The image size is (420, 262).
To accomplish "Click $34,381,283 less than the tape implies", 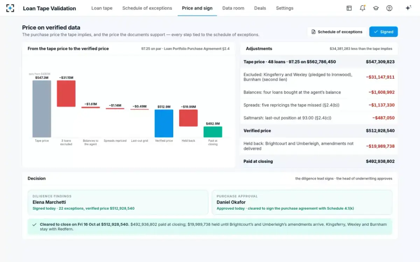I will (x=361, y=49).
